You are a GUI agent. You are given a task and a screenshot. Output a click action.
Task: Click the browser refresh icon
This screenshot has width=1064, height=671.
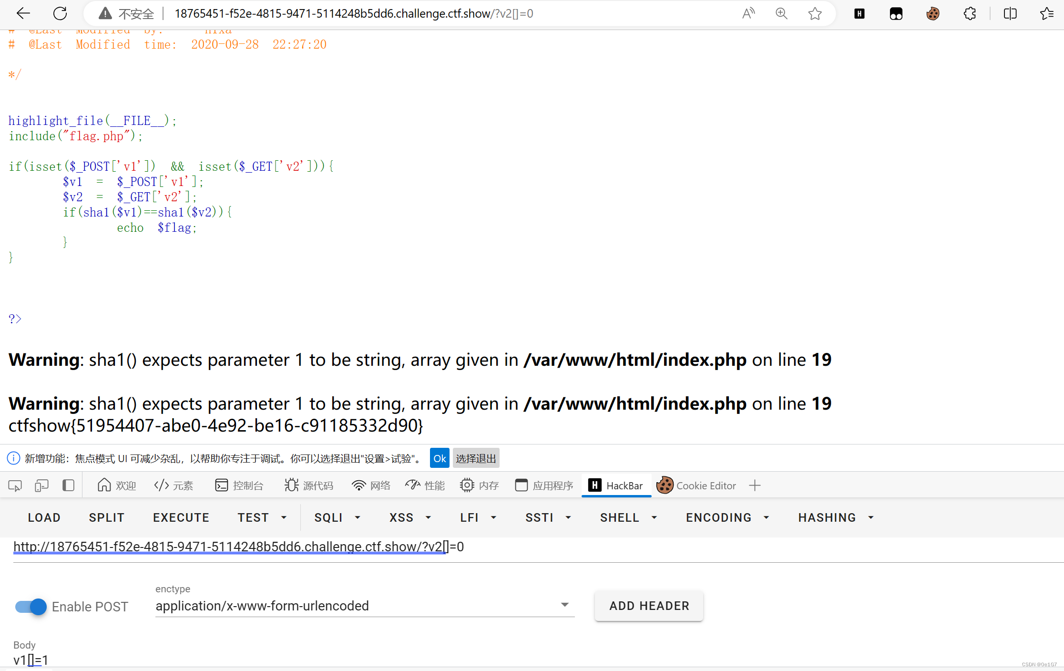[60, 13]
